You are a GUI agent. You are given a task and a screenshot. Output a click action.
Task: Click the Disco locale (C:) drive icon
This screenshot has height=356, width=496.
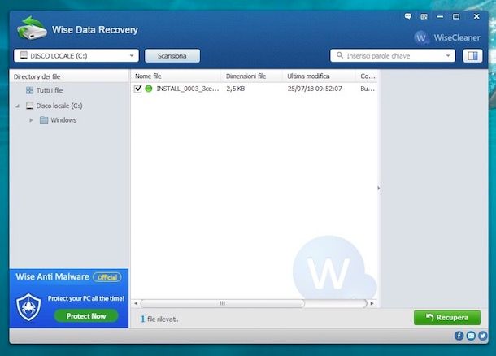pos(29,106)
